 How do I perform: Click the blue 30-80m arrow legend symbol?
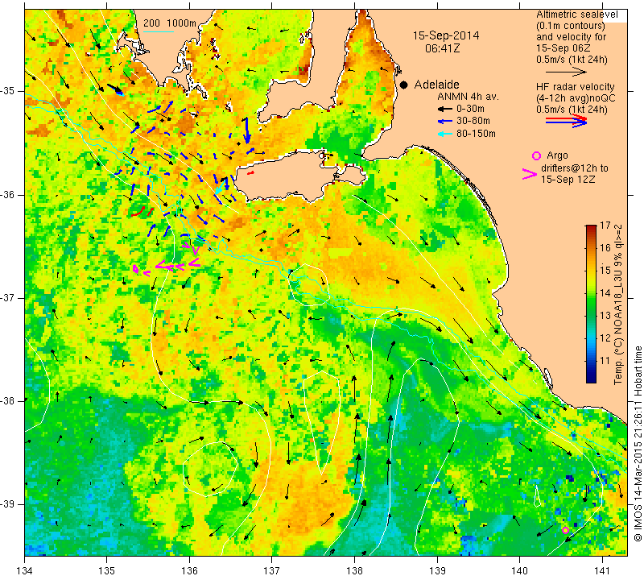pos(444,122)
